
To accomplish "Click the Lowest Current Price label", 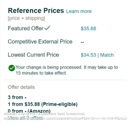I will [x=33, y=55].
